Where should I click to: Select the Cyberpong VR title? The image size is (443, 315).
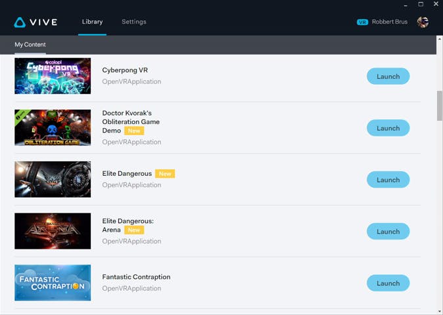coord(125,70)
